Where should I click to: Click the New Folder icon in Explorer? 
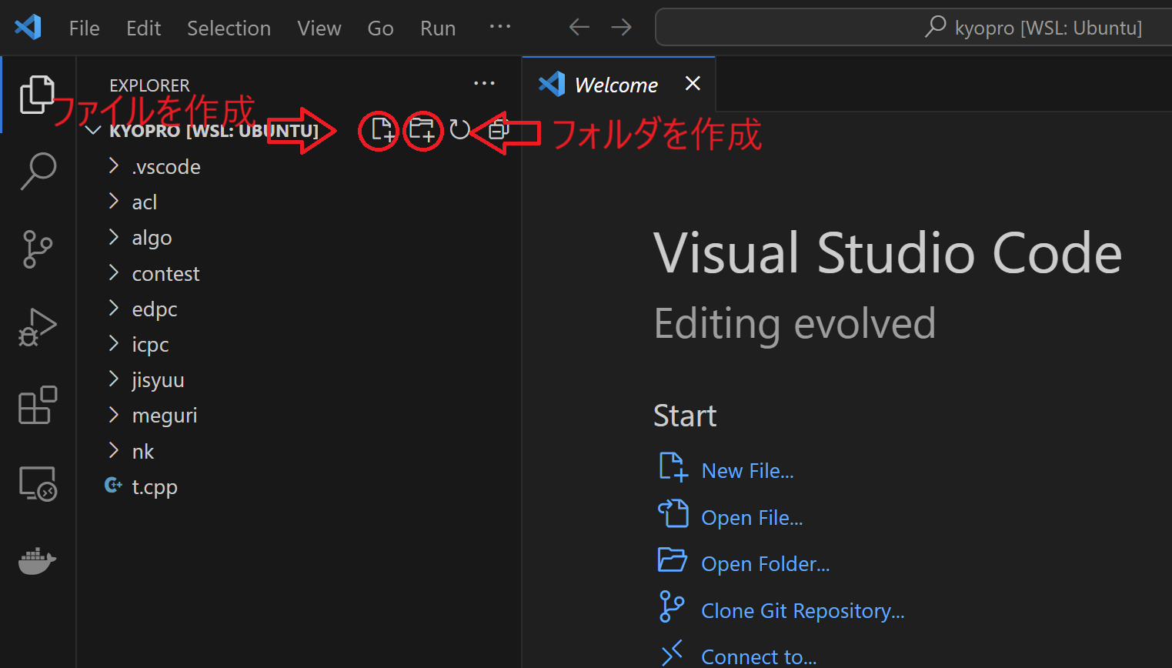tap(422, 130)
